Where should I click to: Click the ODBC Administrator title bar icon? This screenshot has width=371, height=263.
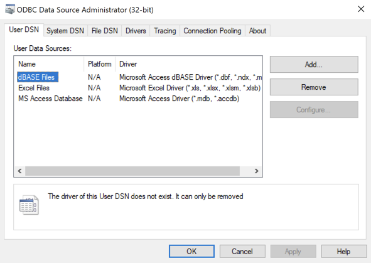pos(9,9)
